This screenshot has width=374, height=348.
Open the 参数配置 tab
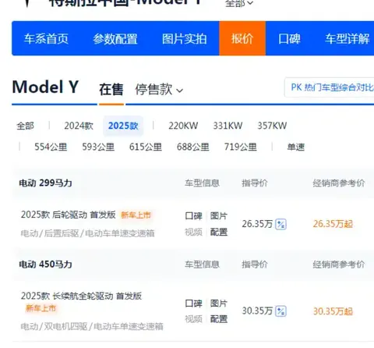point(115,39)
